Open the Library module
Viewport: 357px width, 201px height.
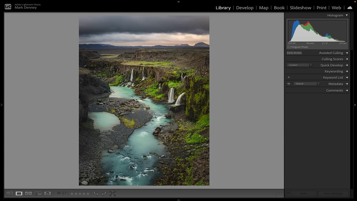pyautogui.click(x=223, y=8)
